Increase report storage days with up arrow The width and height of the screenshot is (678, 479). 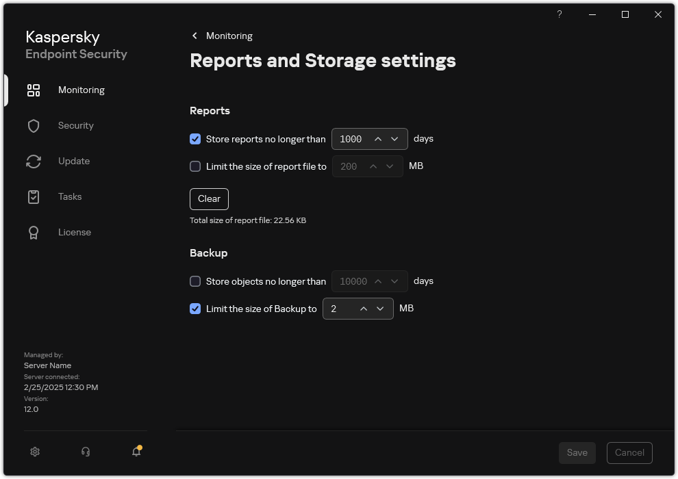point(377,139)
